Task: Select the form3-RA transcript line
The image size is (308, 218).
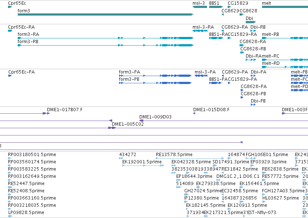Action: pos(105,38)
